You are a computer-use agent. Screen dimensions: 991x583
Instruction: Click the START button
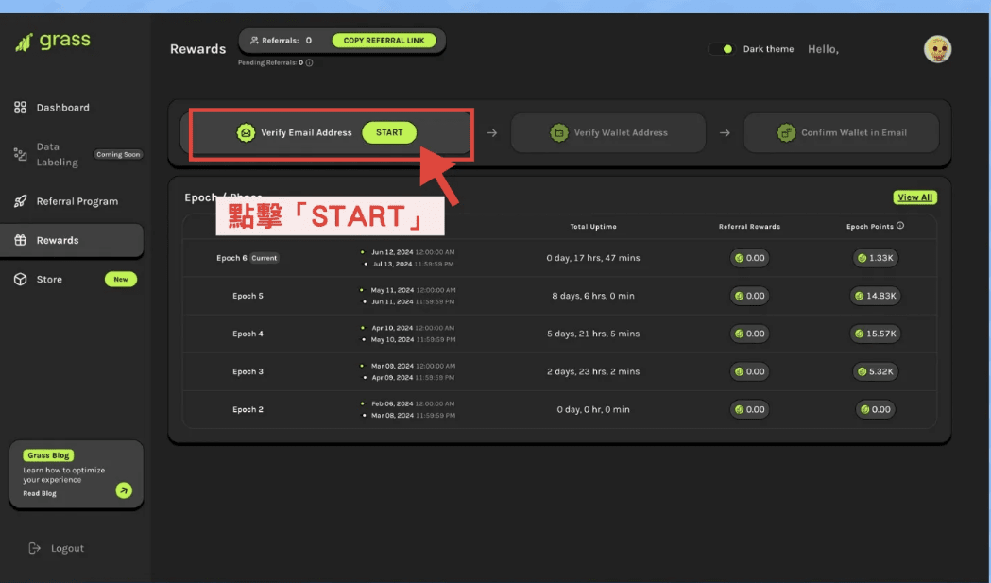[x=389, y=133]
